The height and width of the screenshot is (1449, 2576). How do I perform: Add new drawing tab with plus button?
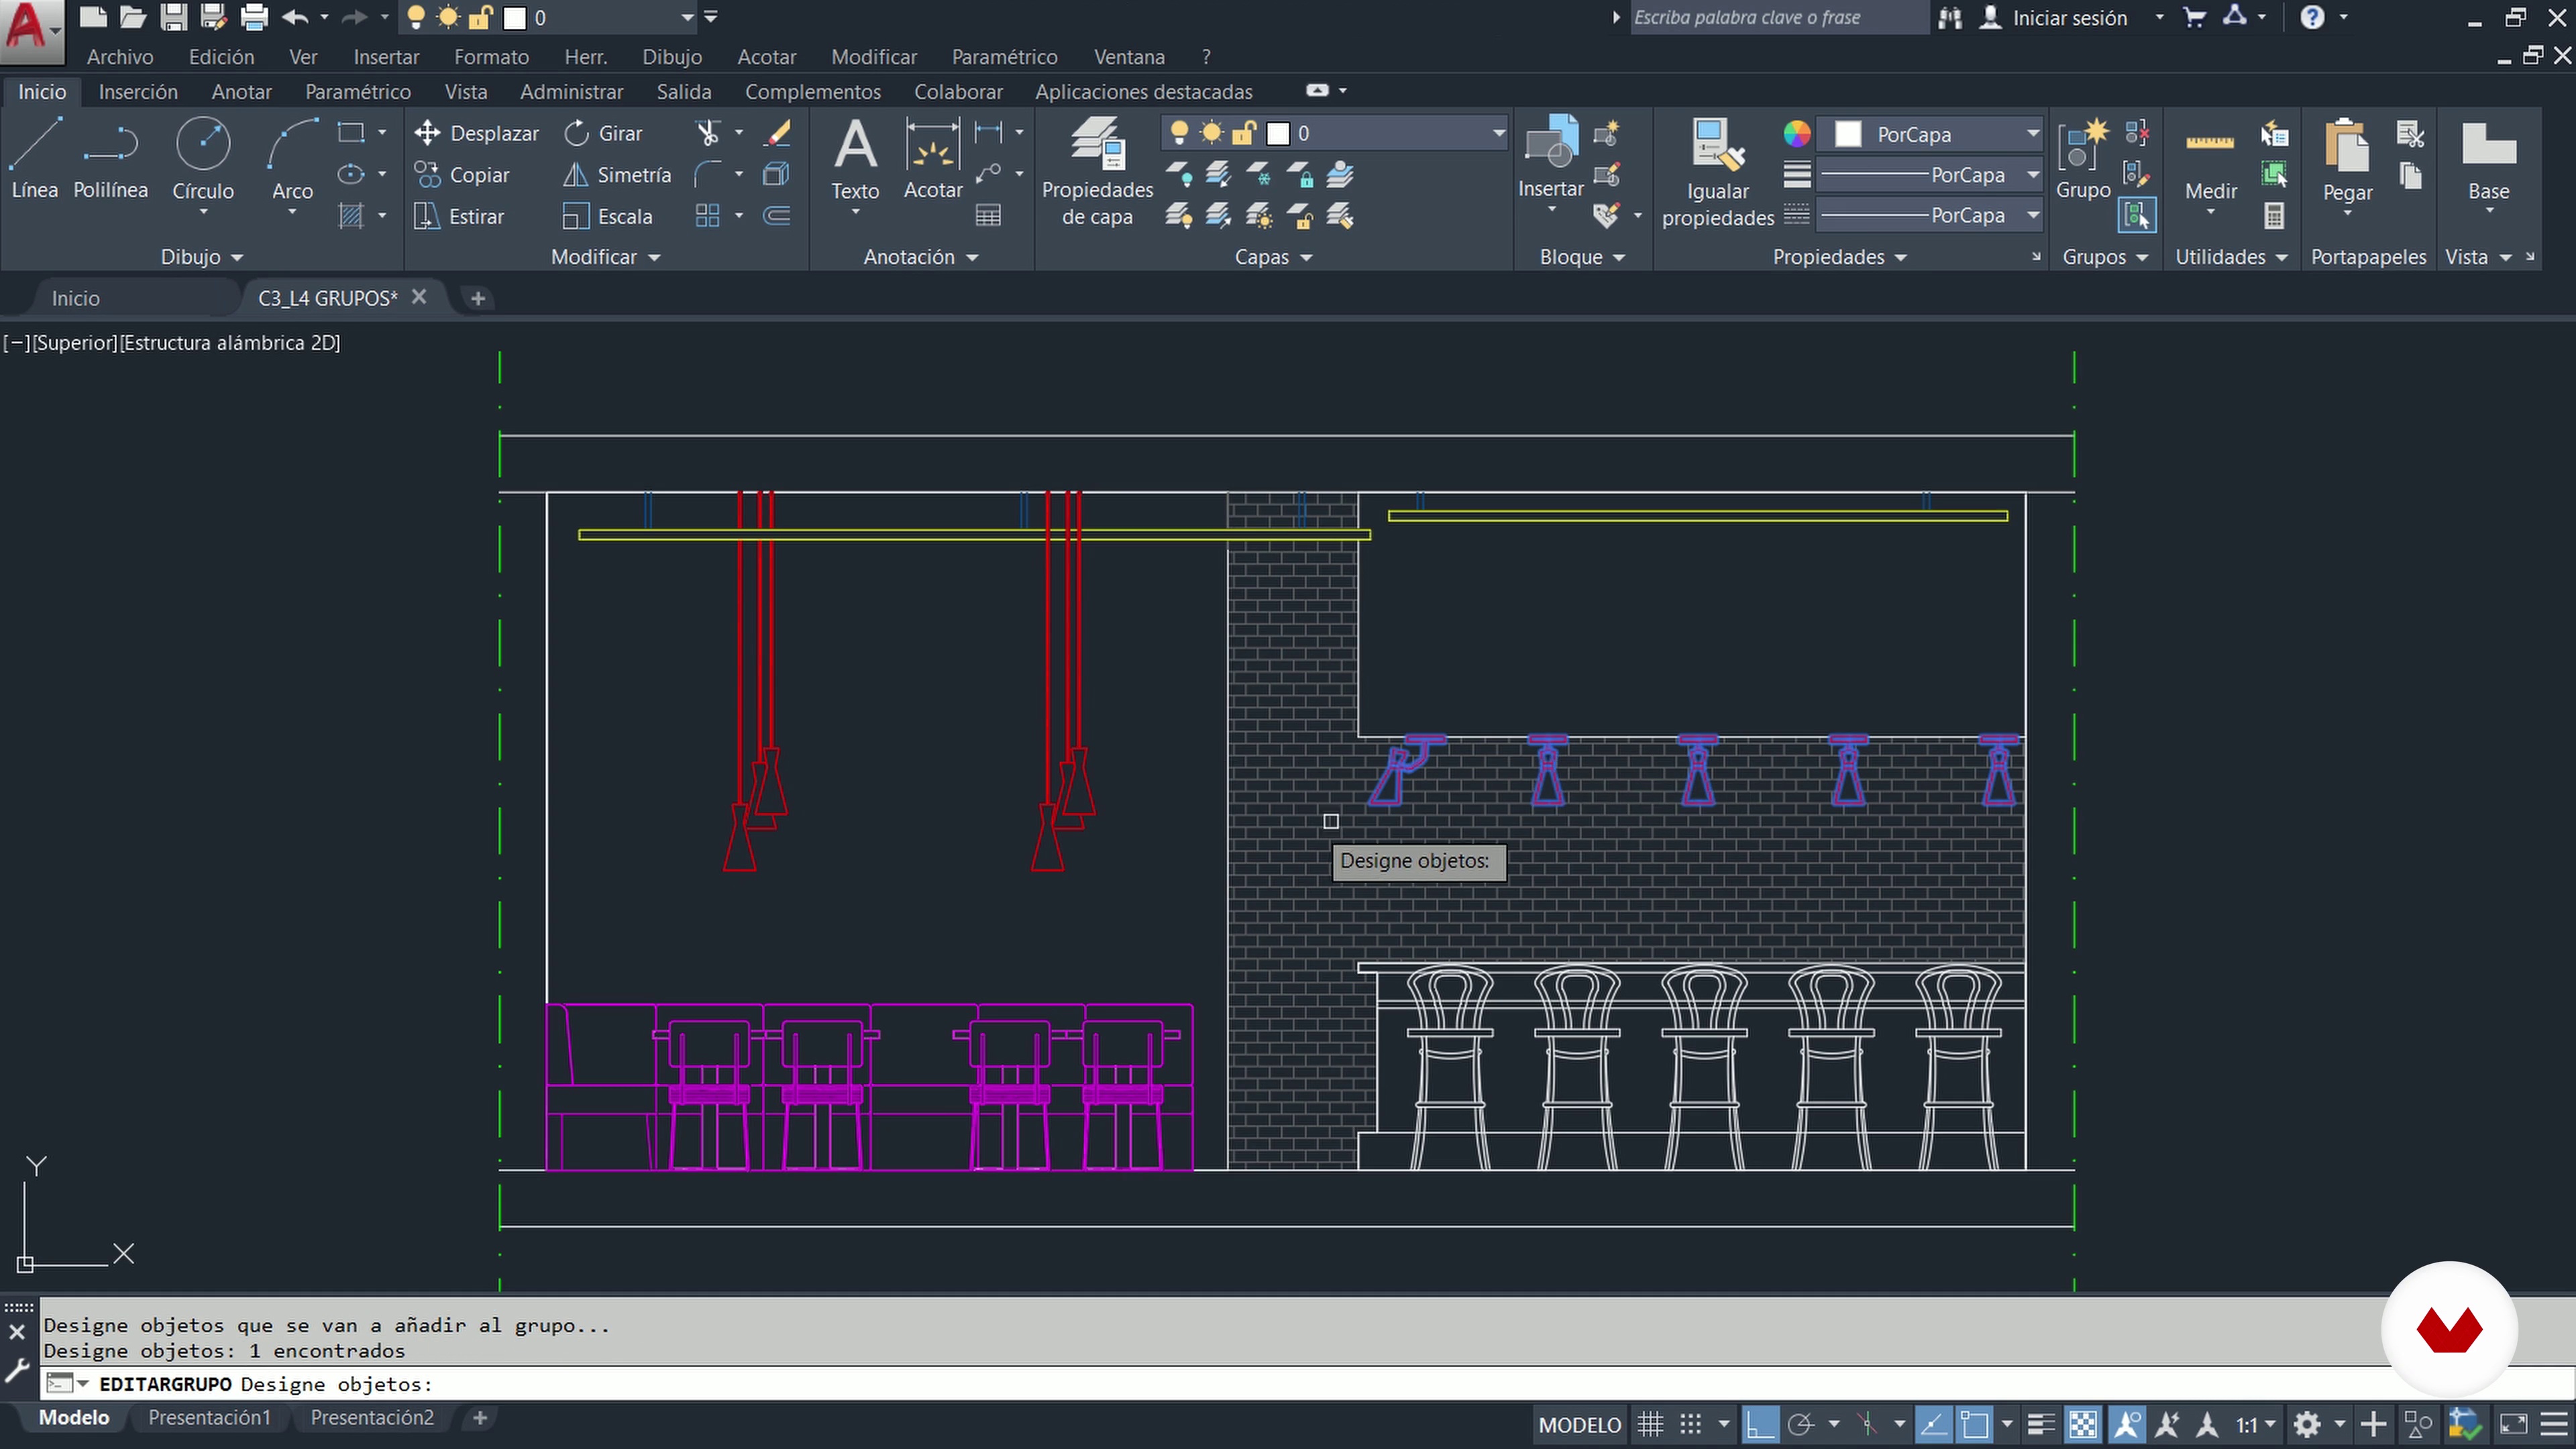tap(477, 298)
